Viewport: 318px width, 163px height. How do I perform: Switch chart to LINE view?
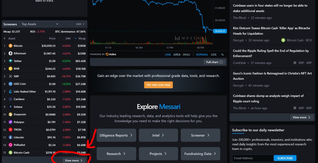coord(168,54)
